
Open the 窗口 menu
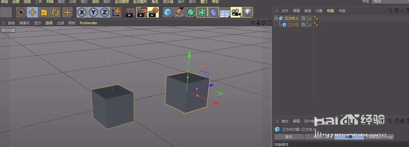click(x=204, y=2)
